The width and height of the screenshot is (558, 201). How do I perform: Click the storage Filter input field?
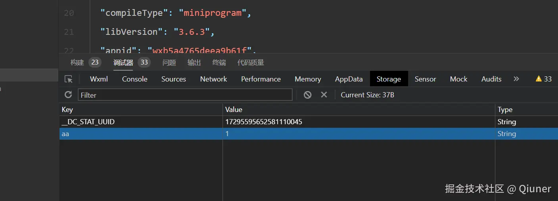(185, 95)
